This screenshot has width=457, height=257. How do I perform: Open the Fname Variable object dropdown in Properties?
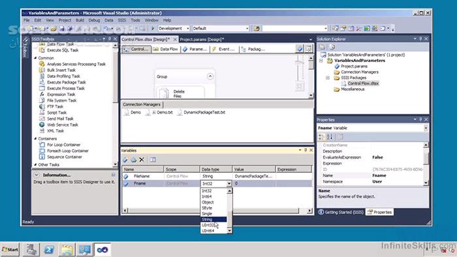[426, 128]
